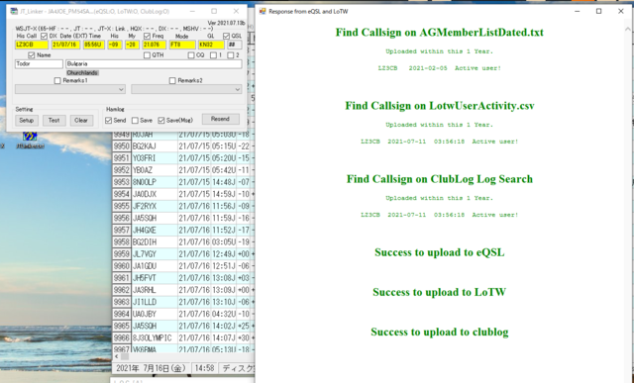Click the Freq field showing 21.076
The width and height of the screenshot is (634, 383).
coord(155,45)
